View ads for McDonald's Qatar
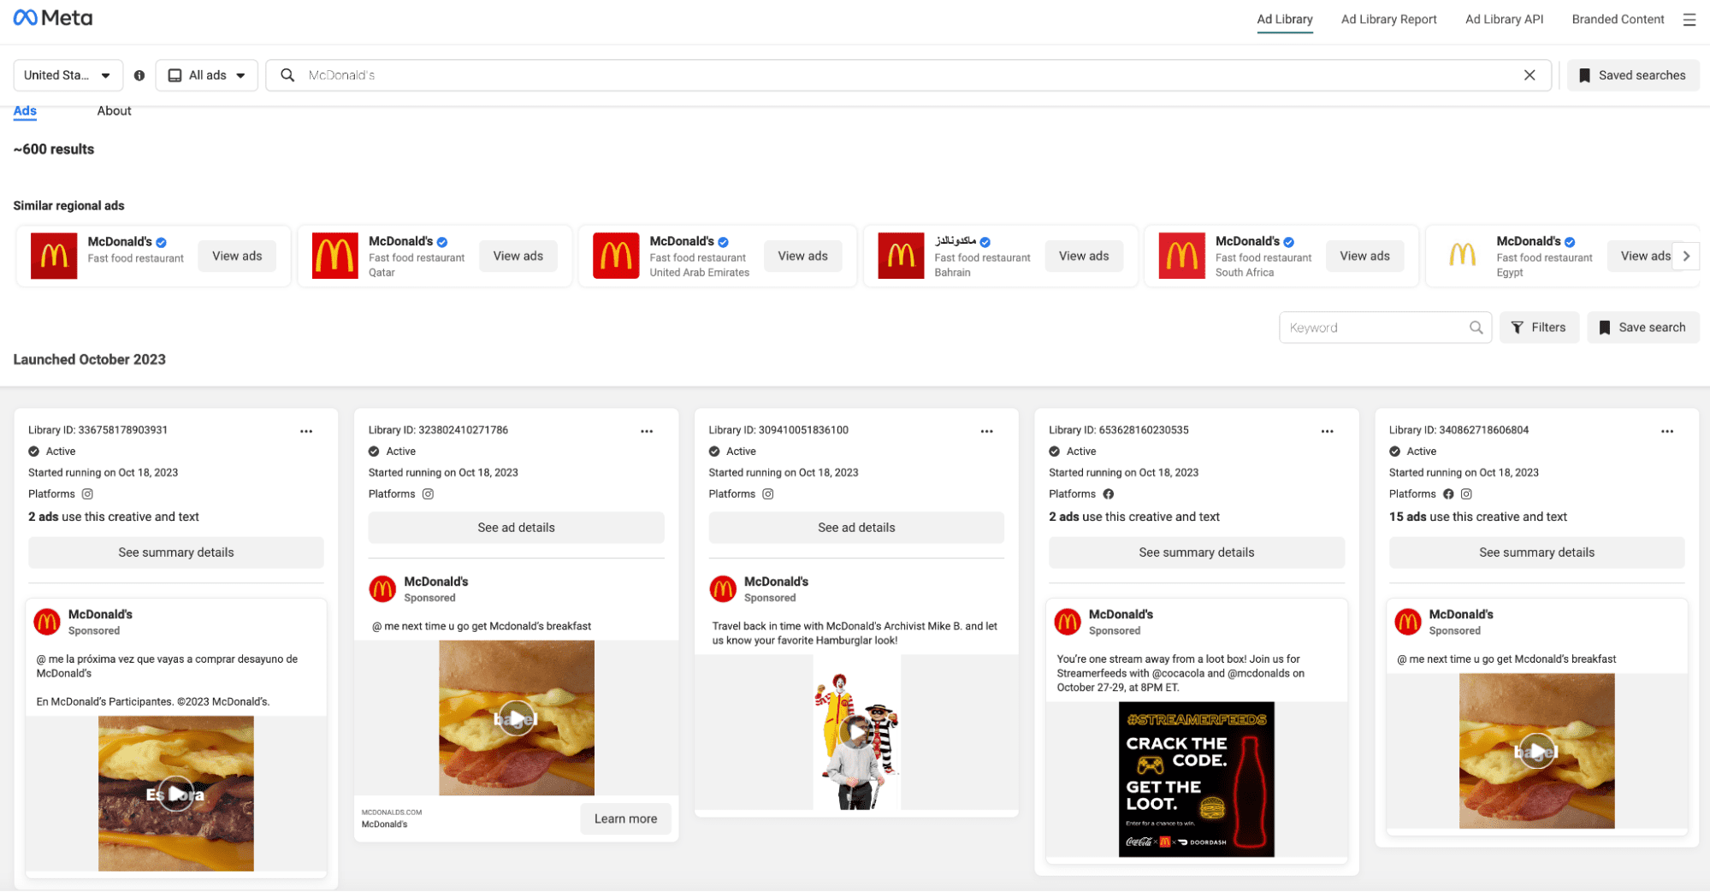The image size is (1710, 892). coord(518,255)
